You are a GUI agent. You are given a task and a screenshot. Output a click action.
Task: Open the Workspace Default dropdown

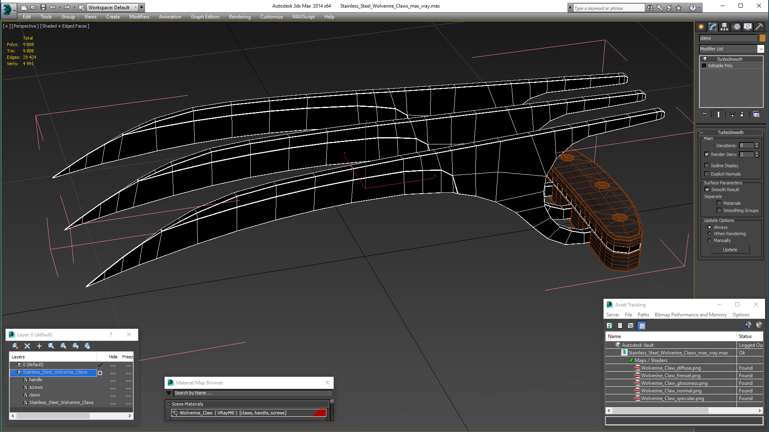click(x=135, y=7)
